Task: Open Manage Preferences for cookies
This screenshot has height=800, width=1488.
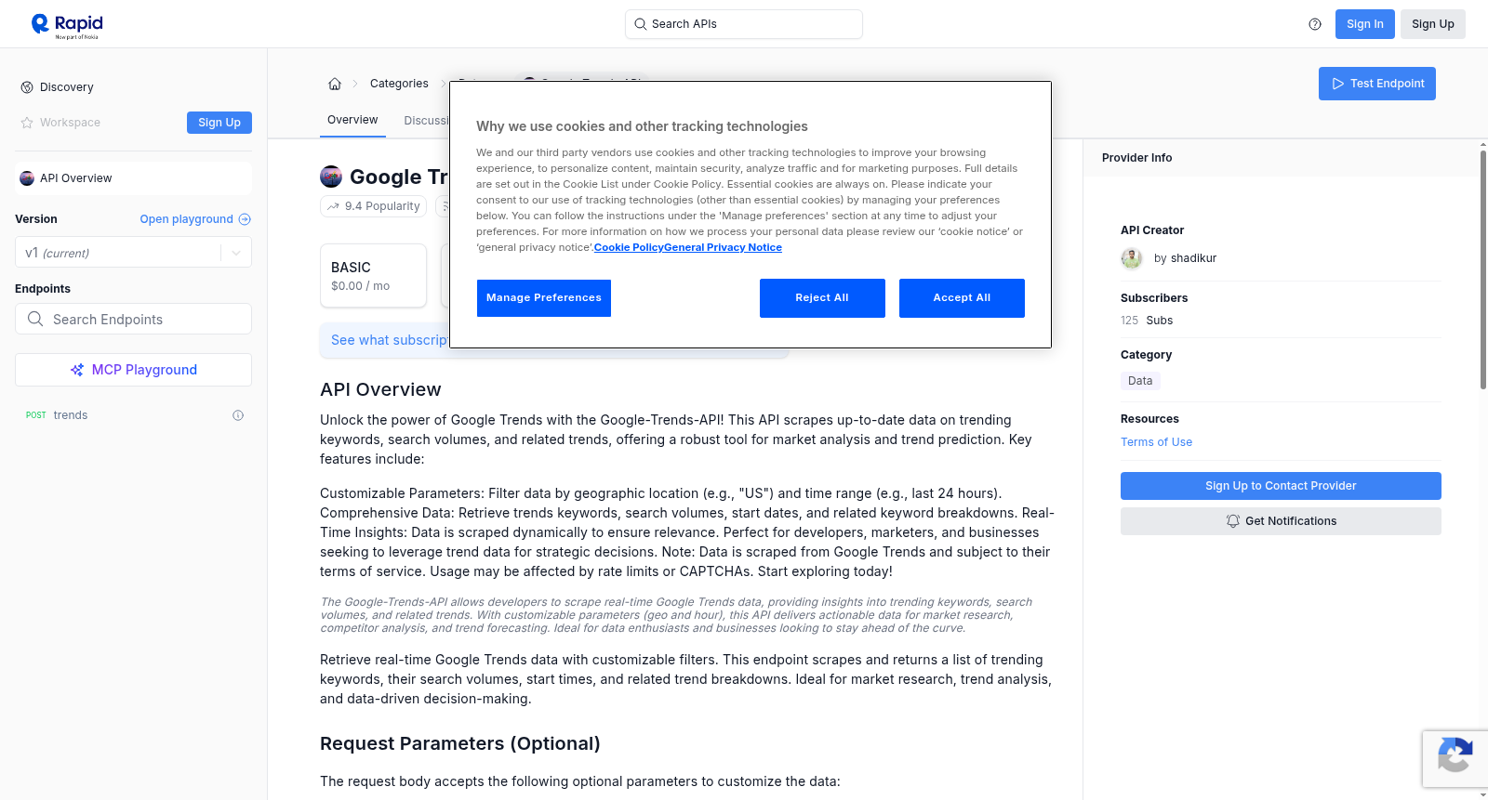Action: (x=544, y=298)
